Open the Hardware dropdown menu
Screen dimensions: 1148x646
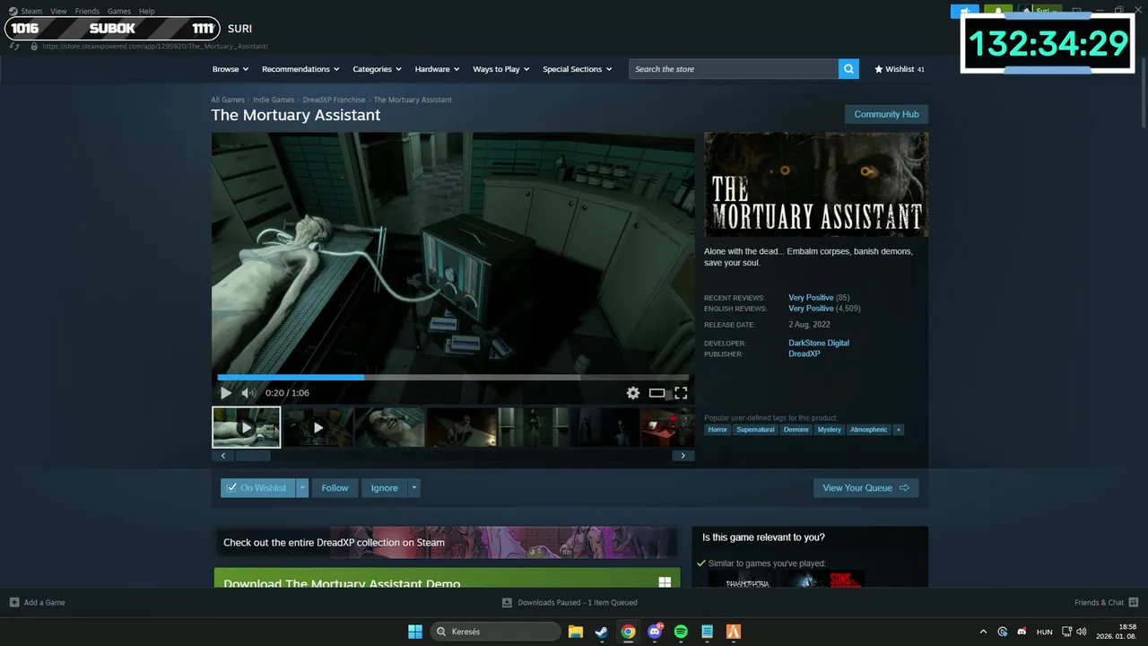(437, 69)
